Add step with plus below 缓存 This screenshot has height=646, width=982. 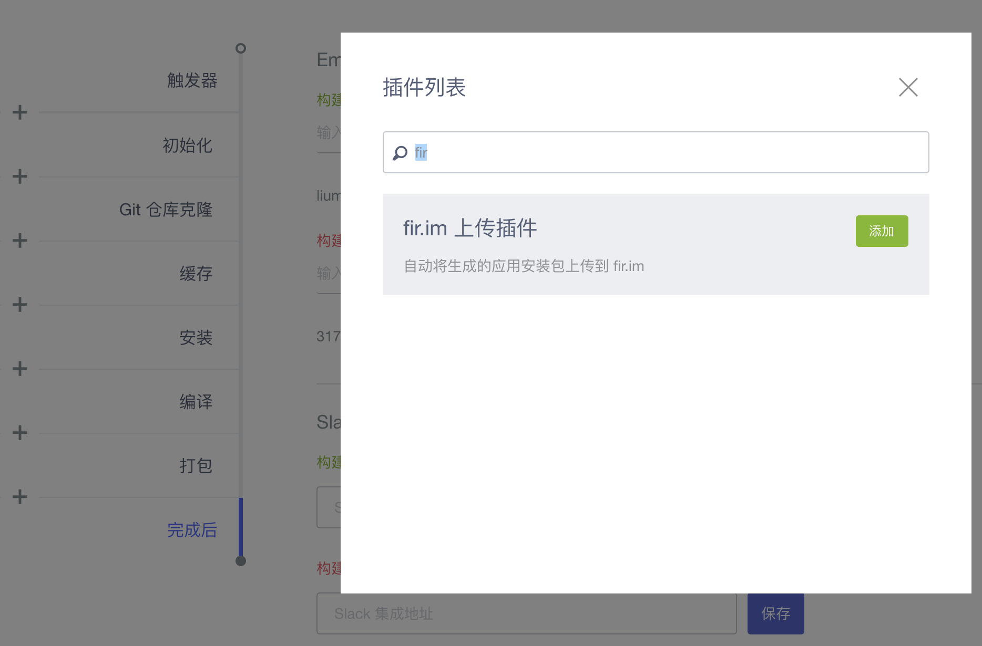(x=20, y=304)
